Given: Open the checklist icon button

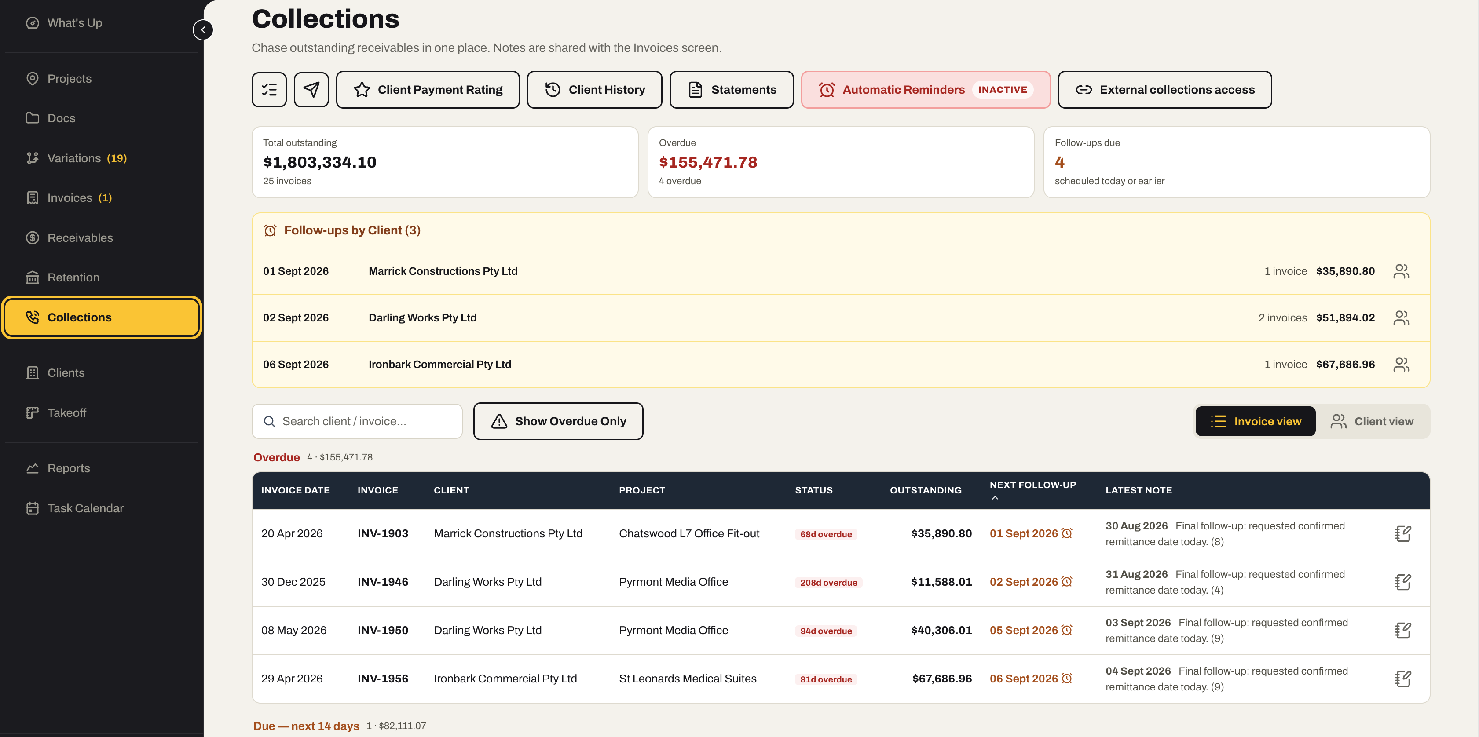Looking at the screenshot, I should [x=269, y=90].
